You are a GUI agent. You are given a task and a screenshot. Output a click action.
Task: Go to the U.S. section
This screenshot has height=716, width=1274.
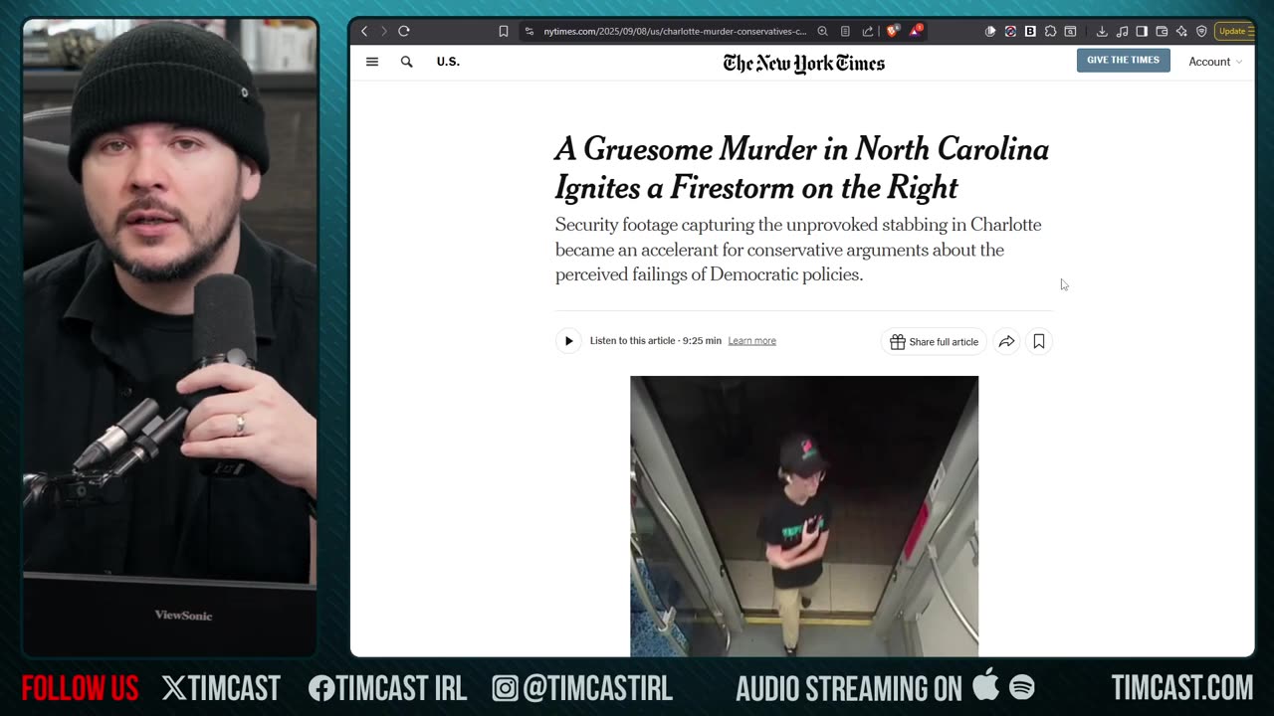pos(448,62)
